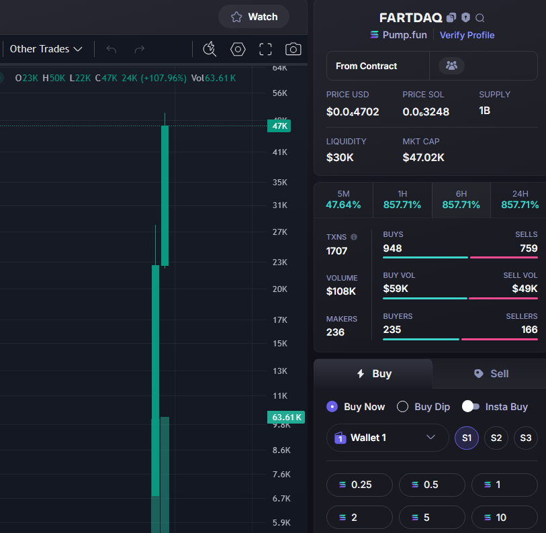Switch to the Sell tab
The height and width of the screenshot is (533, 546).
click(x=490, y=374)
